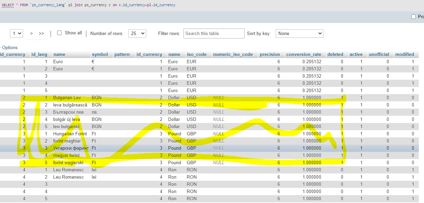
Task: Open the Sort by key dropdown
Action: click(299, 33)
